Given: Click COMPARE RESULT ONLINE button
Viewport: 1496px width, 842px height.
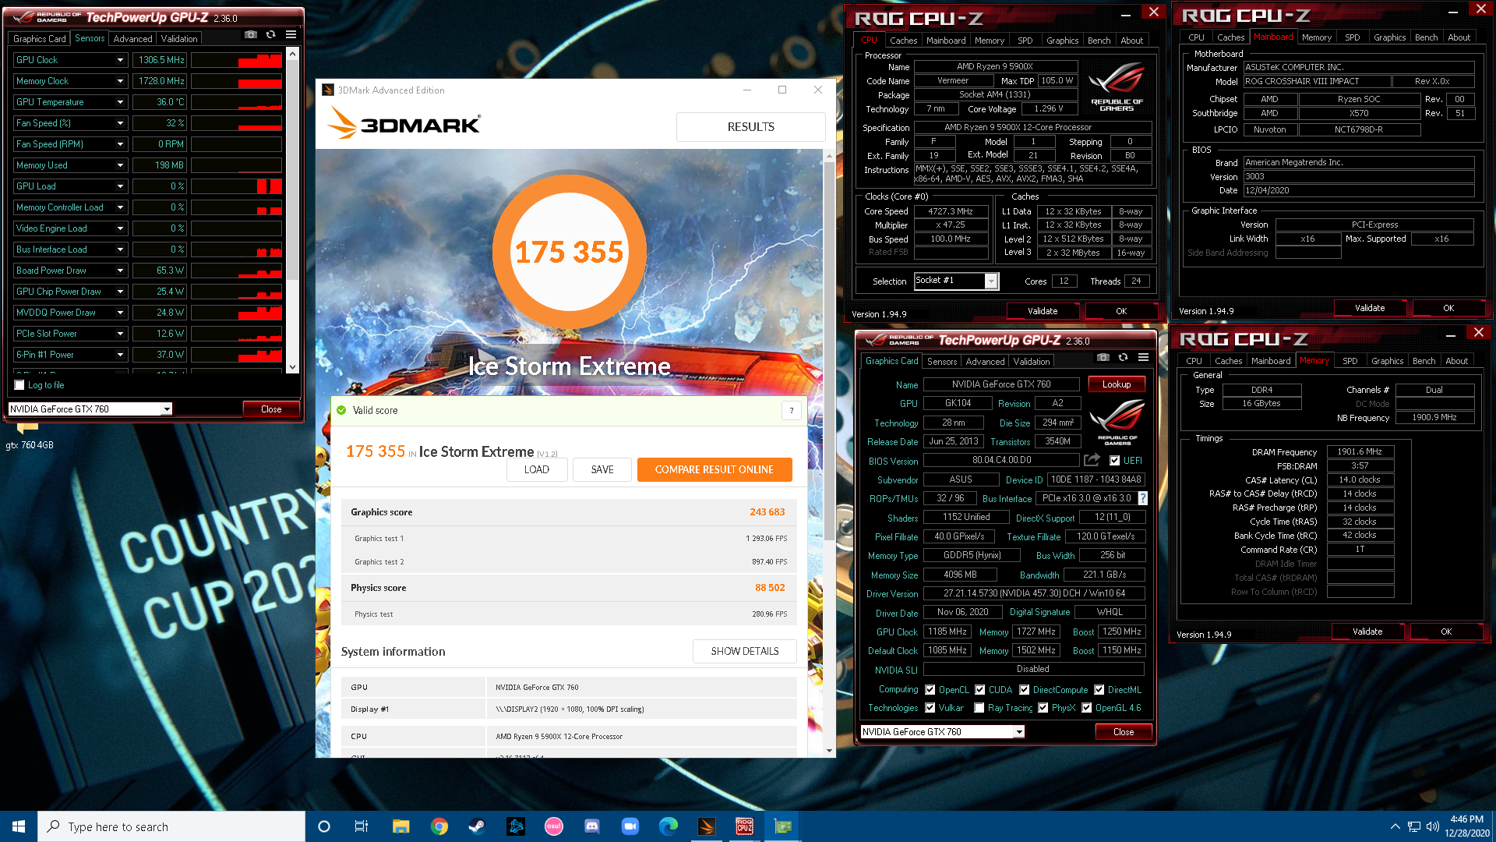Looking at the screenshot, I should [x=714, y=469].
